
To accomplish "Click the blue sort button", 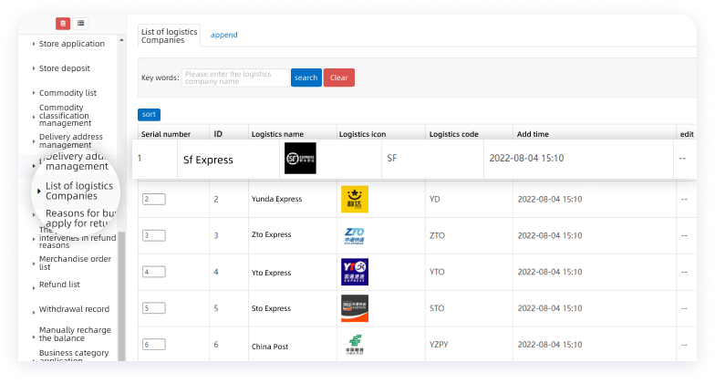I will [150, 115].
